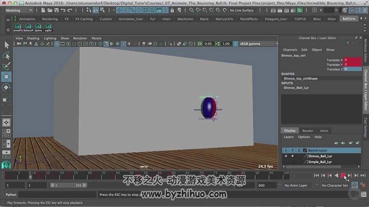Toggle the auto keyframe button
This screenshot has width=369, height=207.
354,185
